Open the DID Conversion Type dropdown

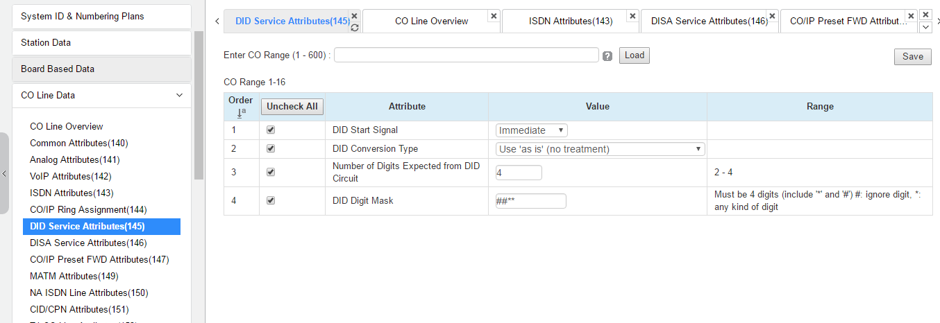600,149
